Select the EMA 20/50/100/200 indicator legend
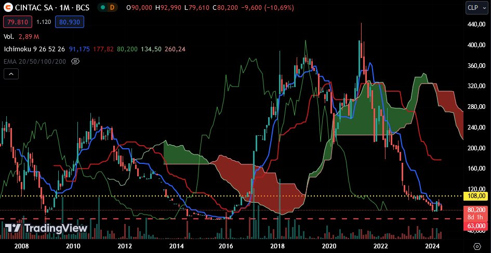 (x=35, y=61)
